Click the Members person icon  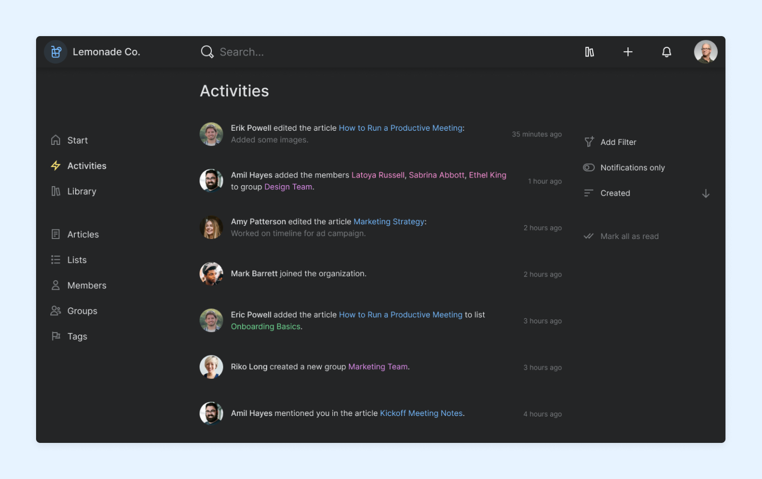click(56, 285)
